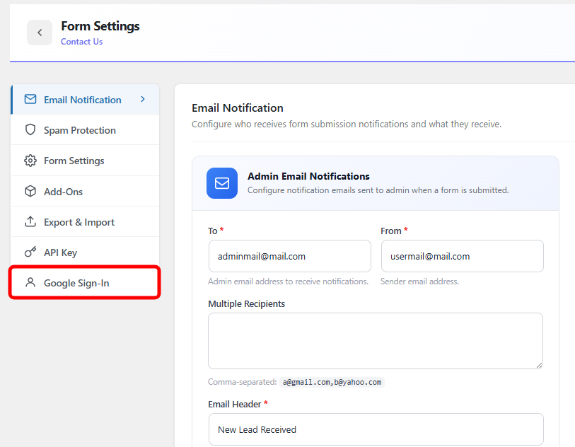This screenshot has width=575, height=447.
Task: Click the upload icon for Export & Import
Action: click(x=30, y=222)
